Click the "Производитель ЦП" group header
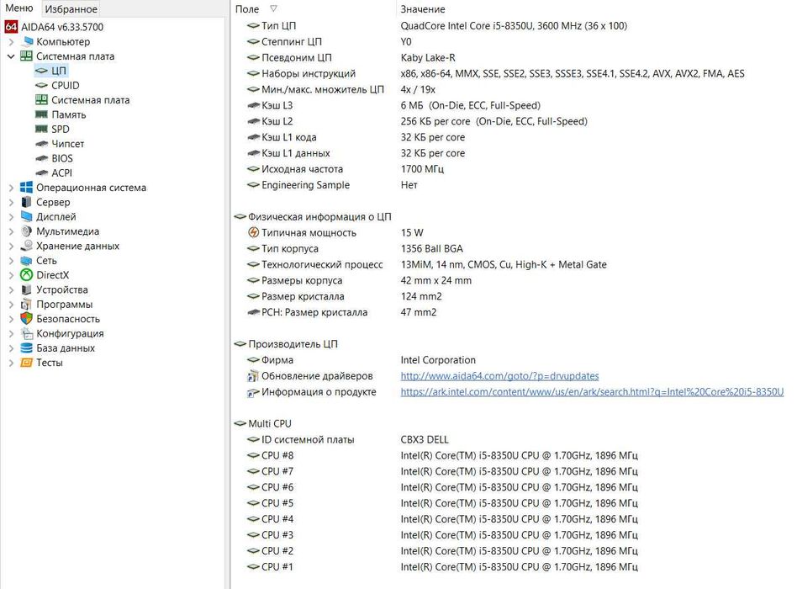 click(x=286, y=344)
